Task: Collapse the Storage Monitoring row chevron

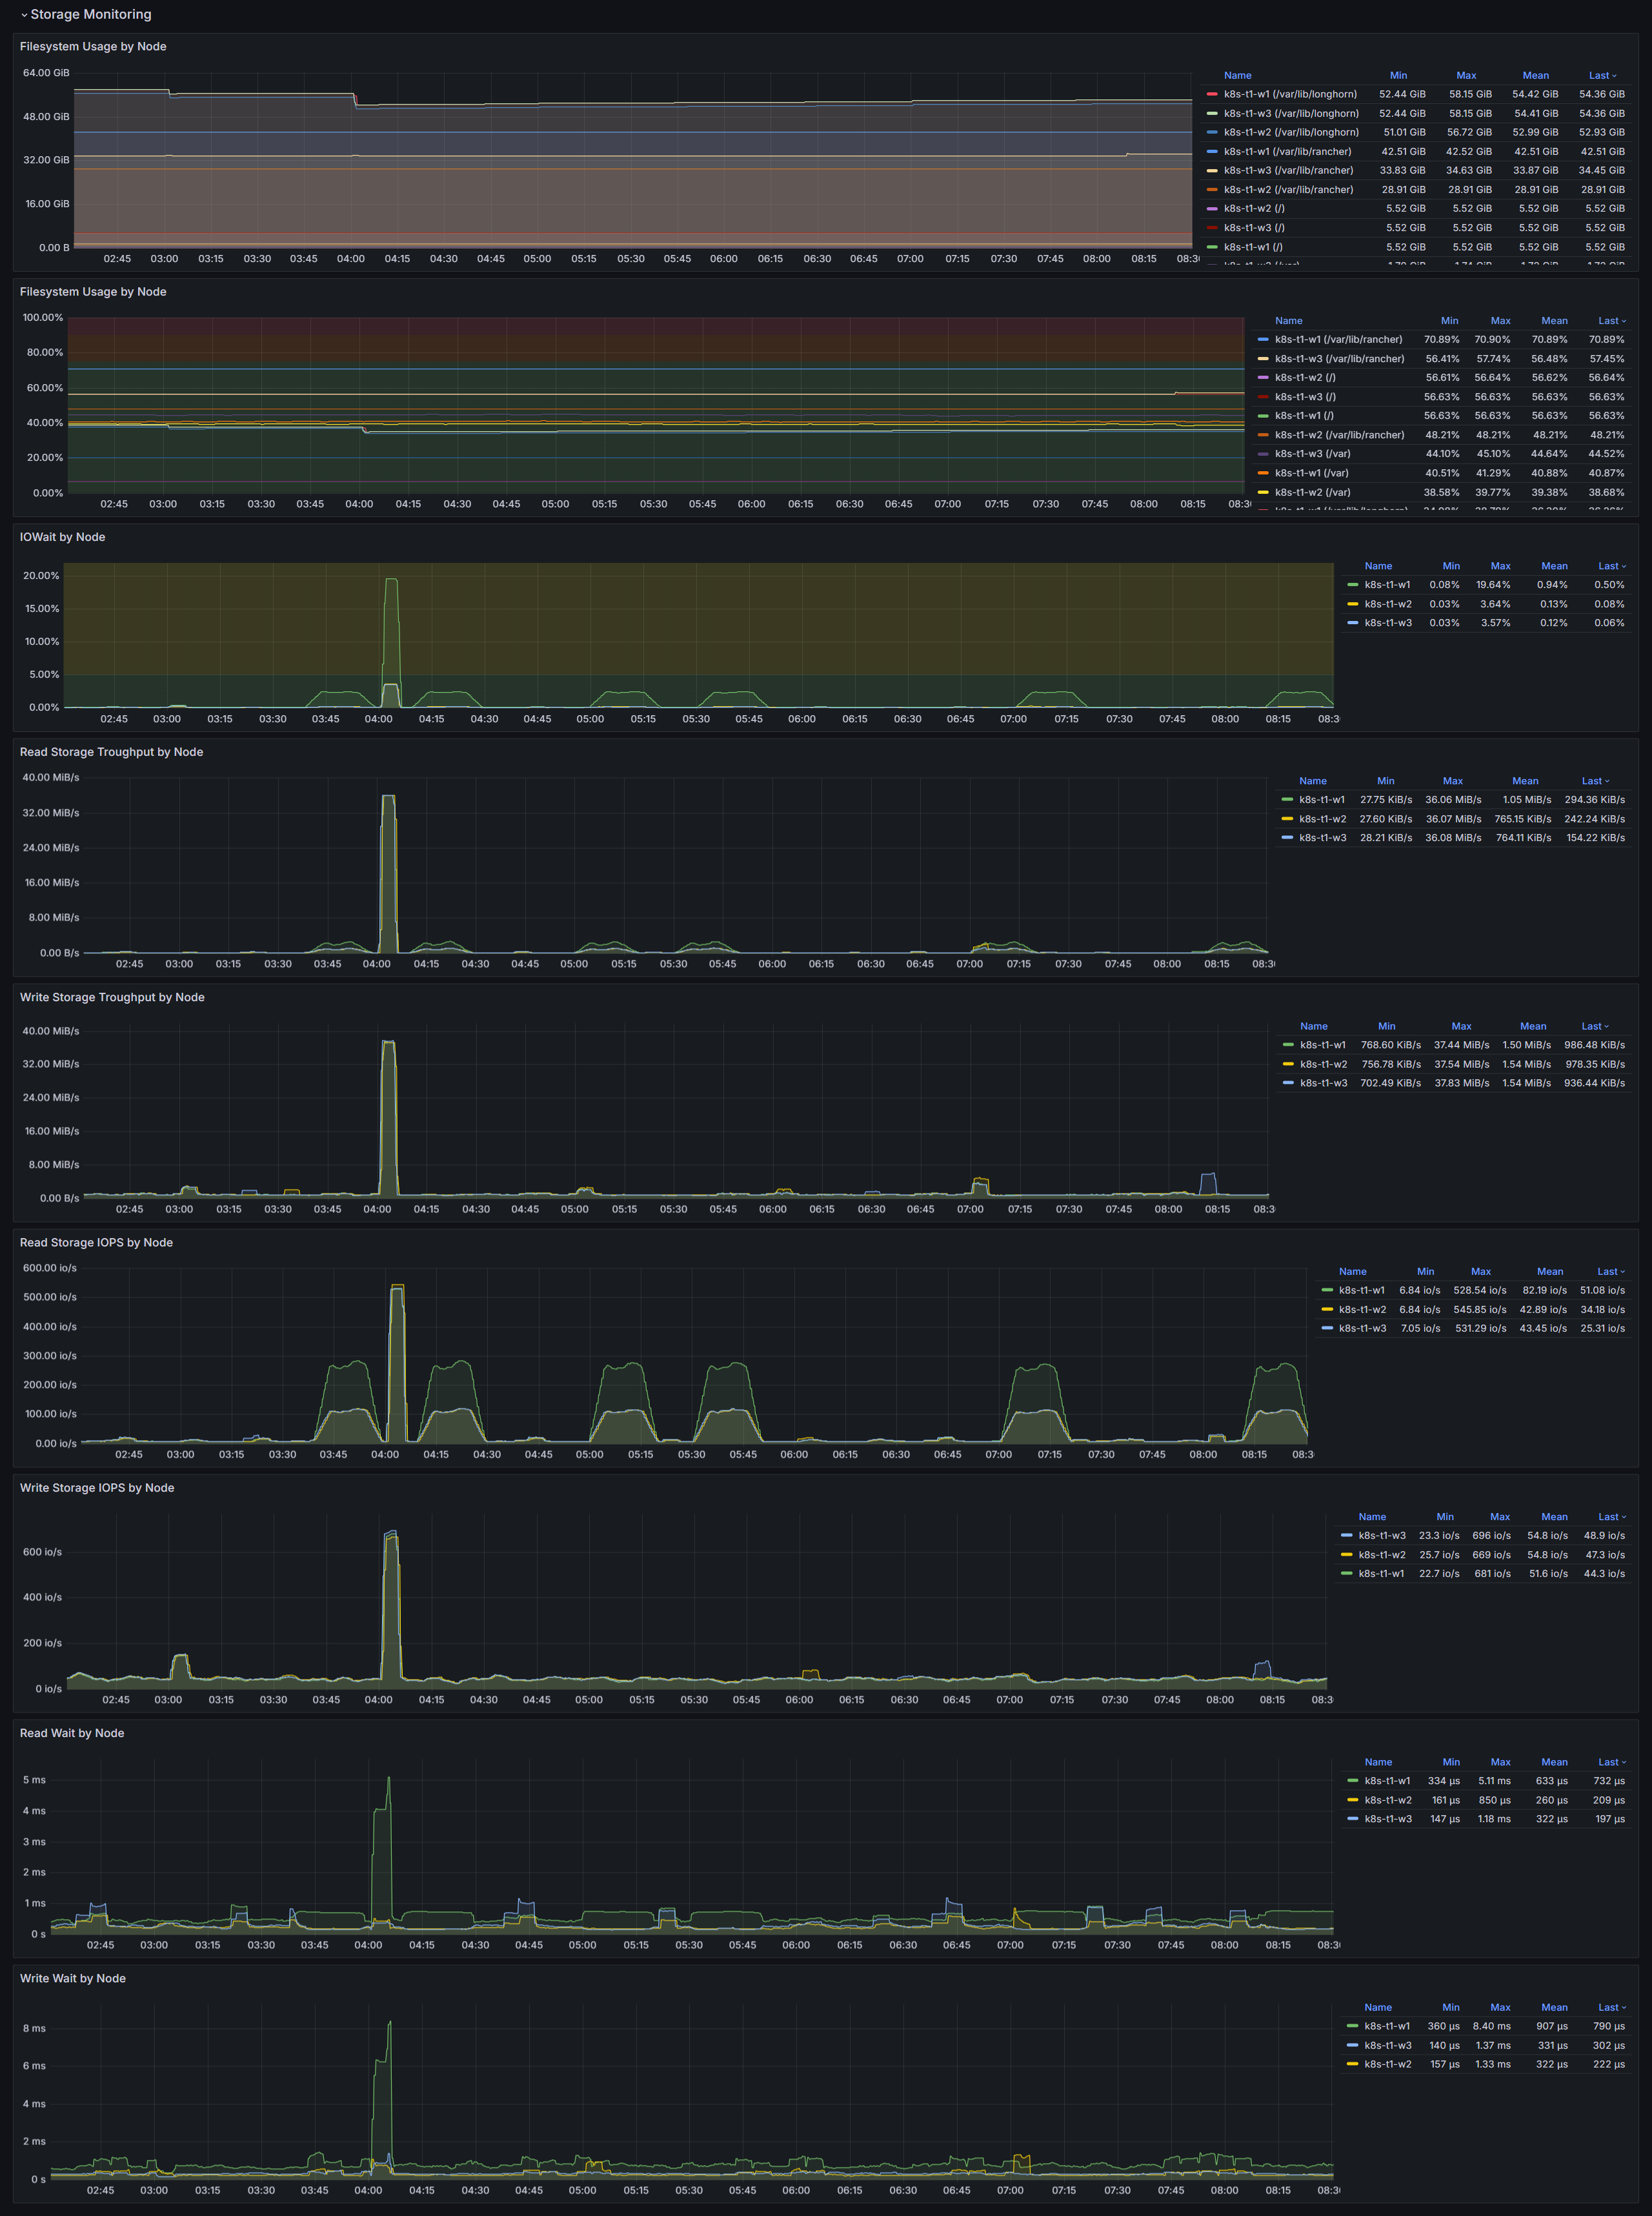Action: pyautogui.click(x=24, y=15)
